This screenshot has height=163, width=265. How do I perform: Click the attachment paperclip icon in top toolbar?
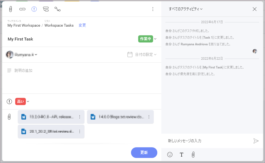point(10,9)
